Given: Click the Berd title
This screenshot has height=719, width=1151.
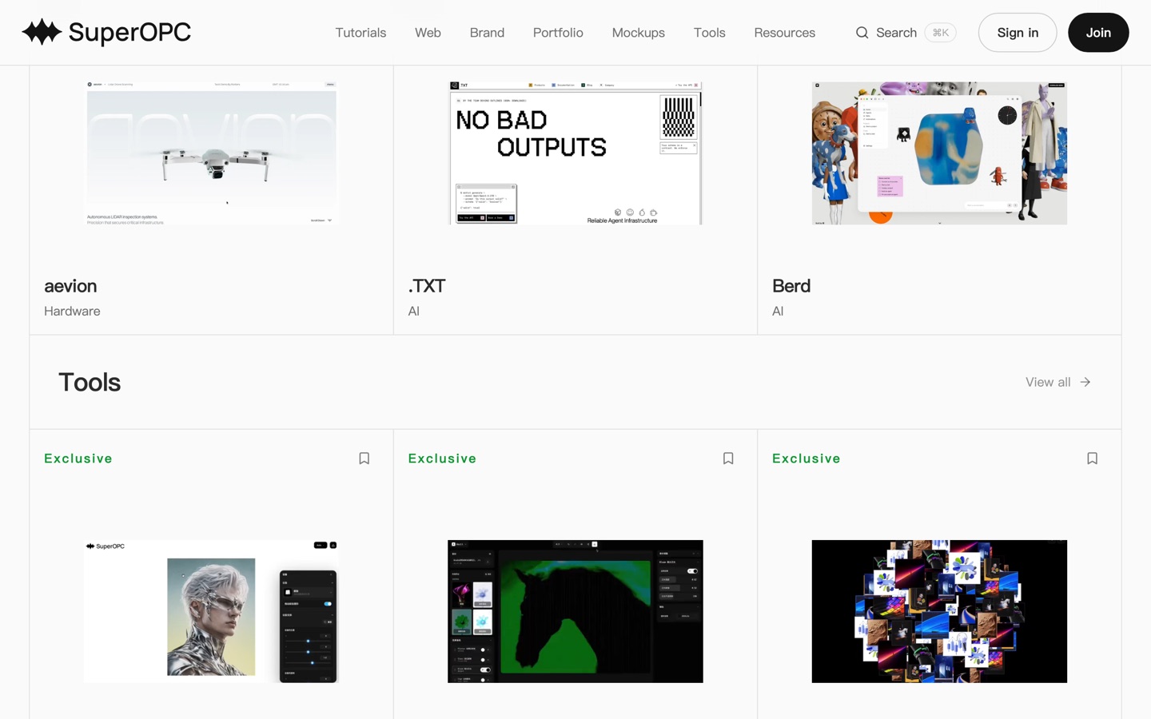Looking at the screenshot, I should tap(791, 286).
